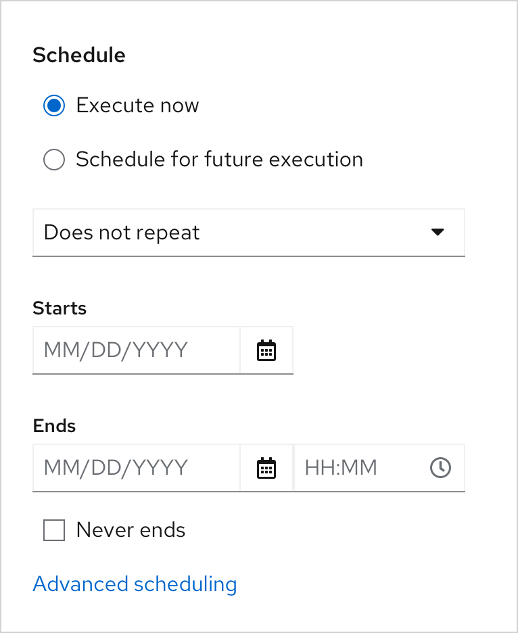518x633 pixels.
Task: Click the dropdown caret on repeat selector
Action: [x=438, y=233]
